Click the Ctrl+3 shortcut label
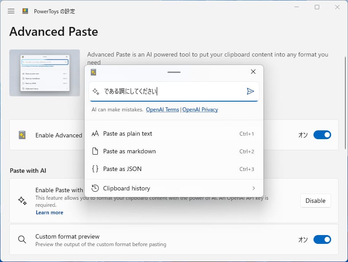This screenshot has width=348, height=262. 246,169
